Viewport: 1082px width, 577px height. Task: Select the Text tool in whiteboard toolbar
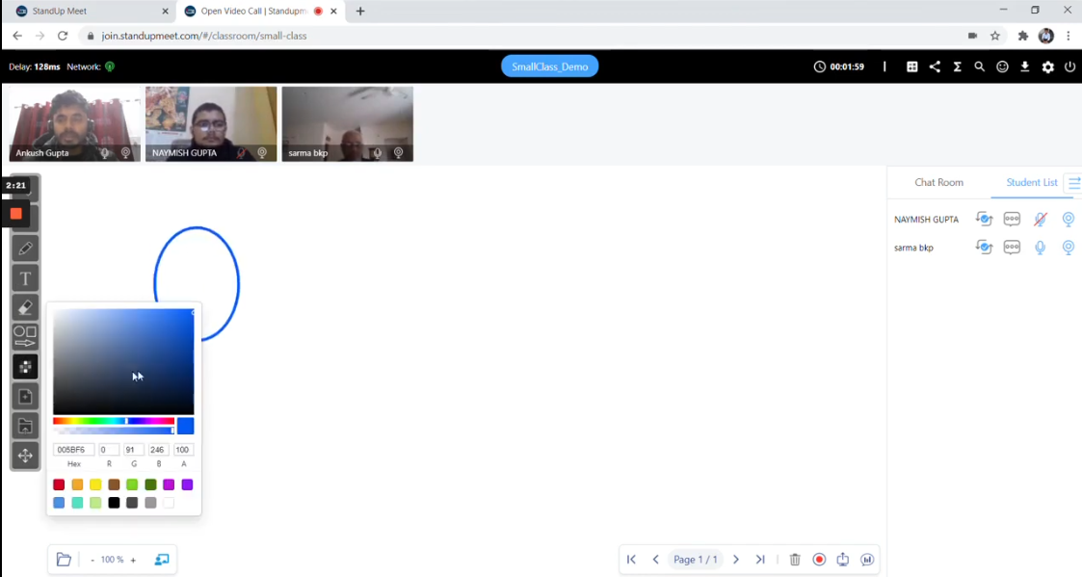click(x=25, y=278)
